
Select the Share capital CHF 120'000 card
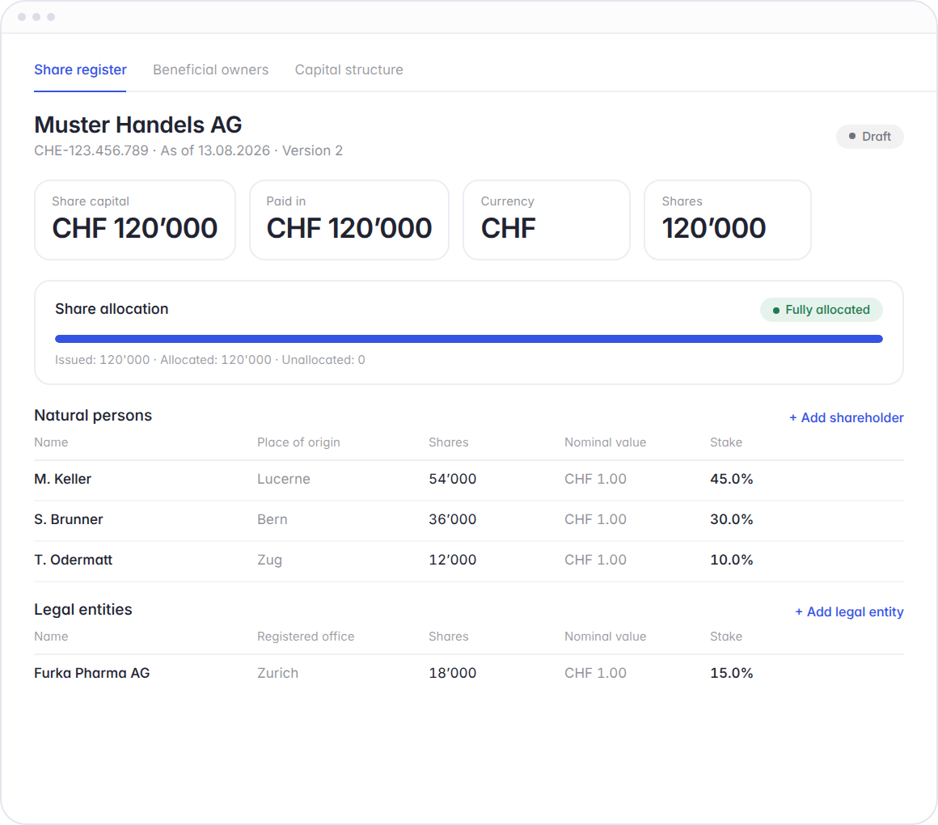tap(134, 220)
